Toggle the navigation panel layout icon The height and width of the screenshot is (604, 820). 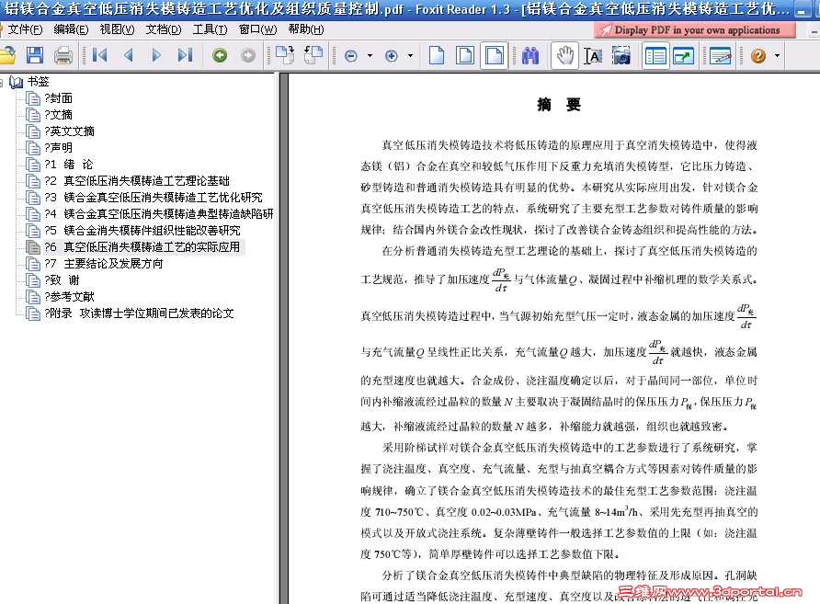pos(655,55)
